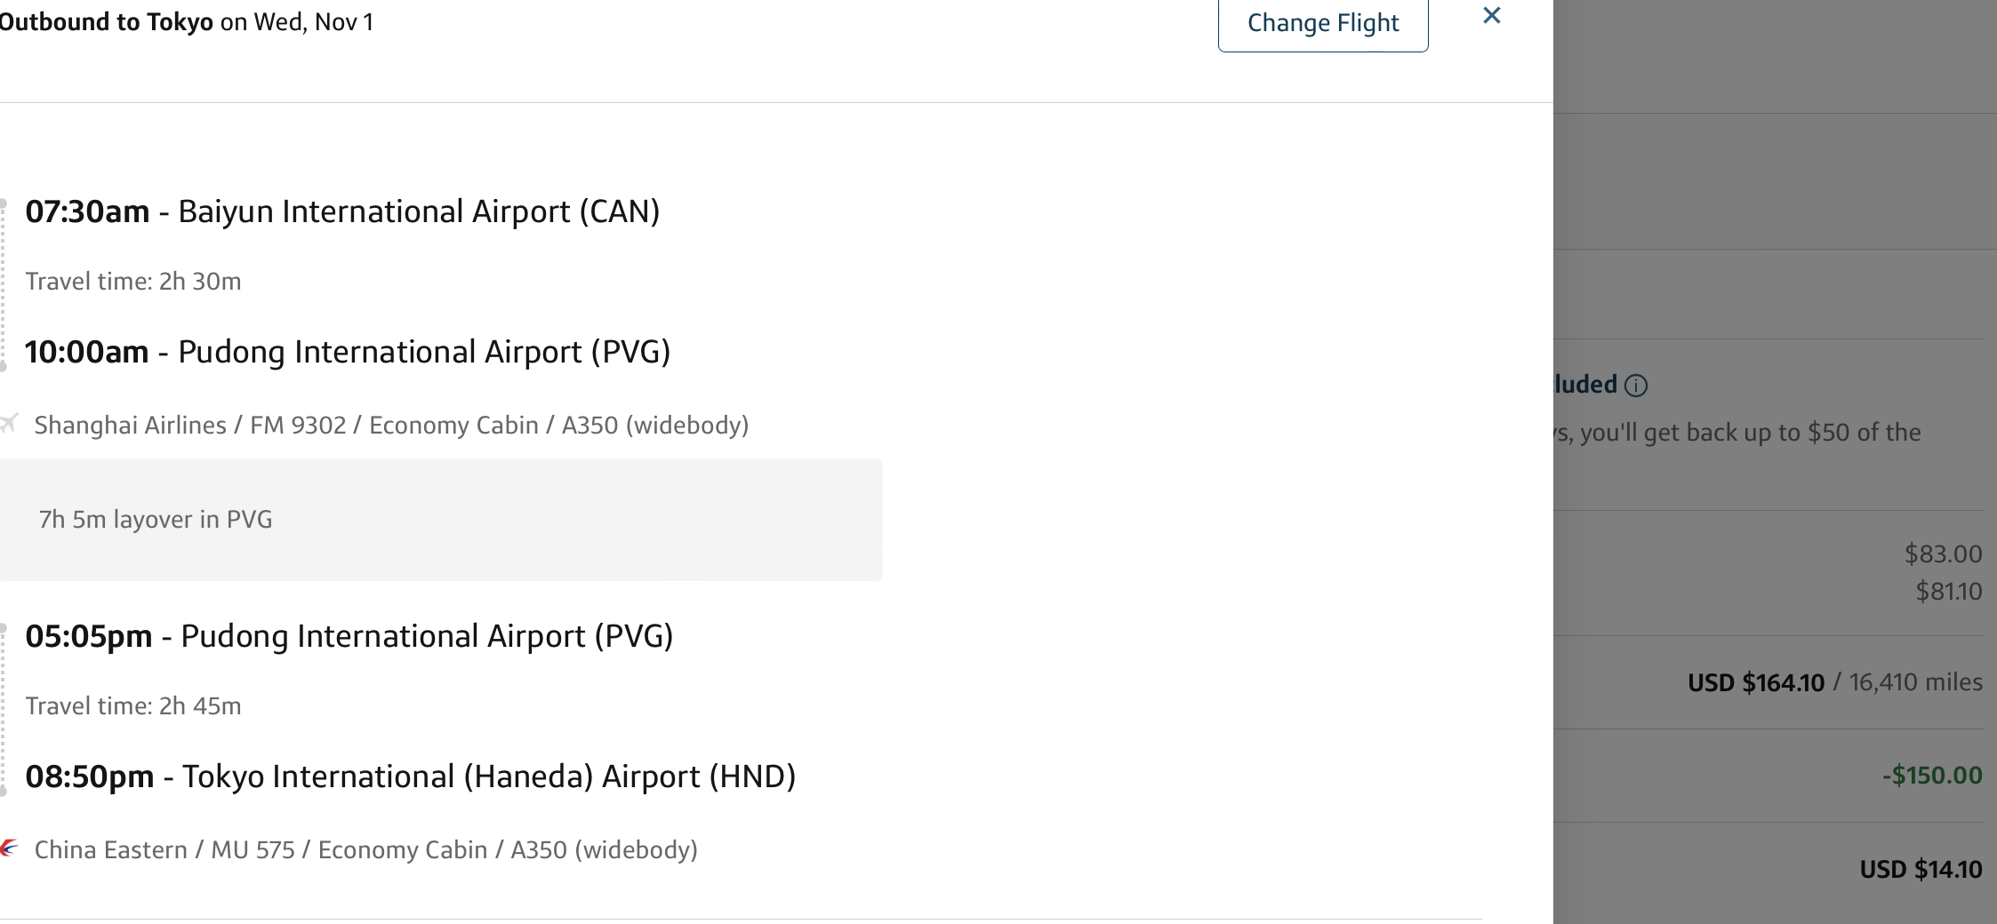Image resolution: width=1997 pixels, height=924 pixels.
Task: Click the 10:00am Pudong Airport arrival line
Action: click(x=348, y=353)
